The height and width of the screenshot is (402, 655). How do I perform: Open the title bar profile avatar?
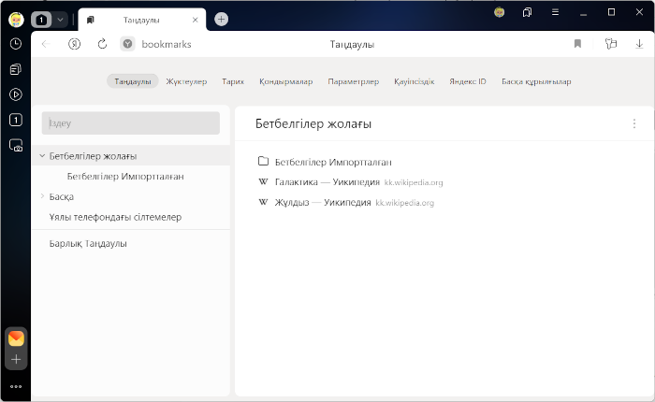(499, 12)
